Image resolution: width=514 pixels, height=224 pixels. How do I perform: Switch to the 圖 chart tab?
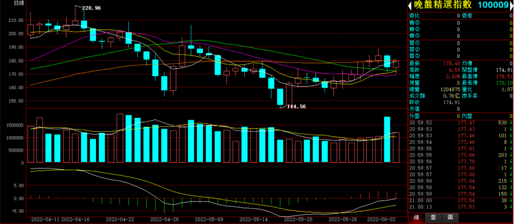coord(450,218)
